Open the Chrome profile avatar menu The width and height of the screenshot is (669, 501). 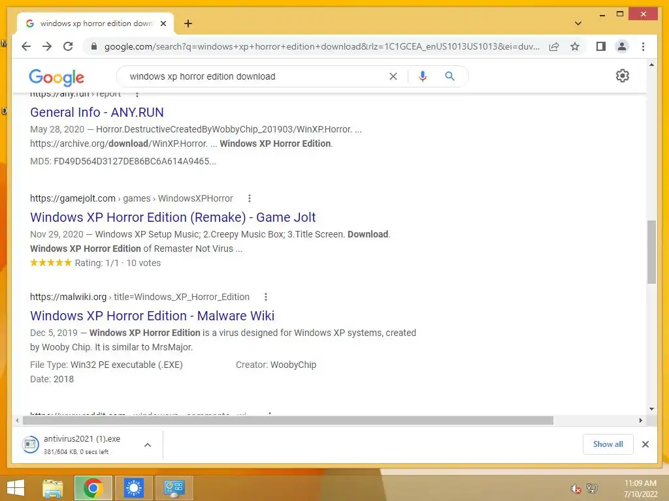click(x=622, y=46)
